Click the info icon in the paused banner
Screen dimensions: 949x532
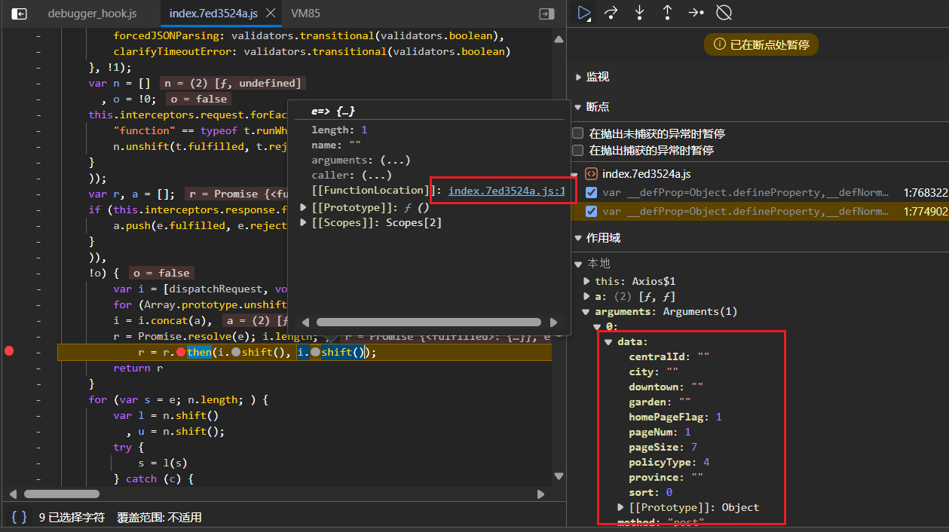[719, 45]
